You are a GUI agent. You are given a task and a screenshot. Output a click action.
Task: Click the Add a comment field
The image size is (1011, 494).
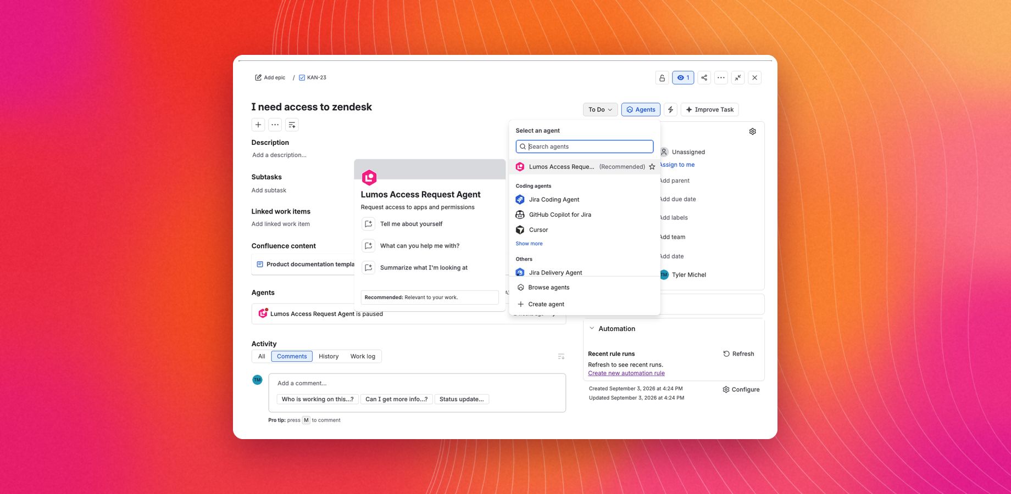tap(417, 383)
